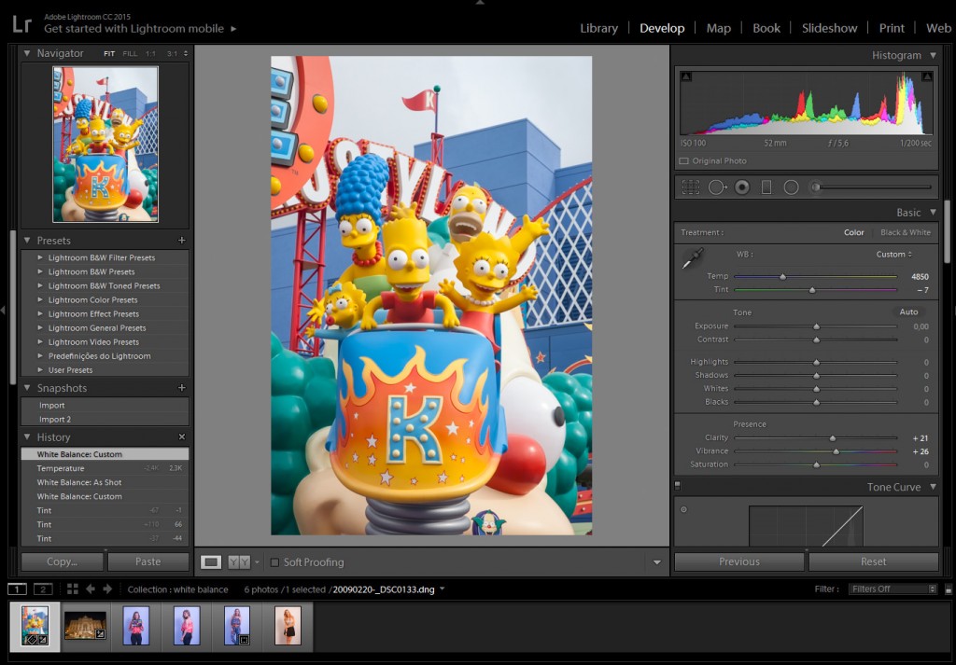Screen dimensions: 956x665
Task: Open the Filters Off dropdown
Action: [x=892, y=589]
